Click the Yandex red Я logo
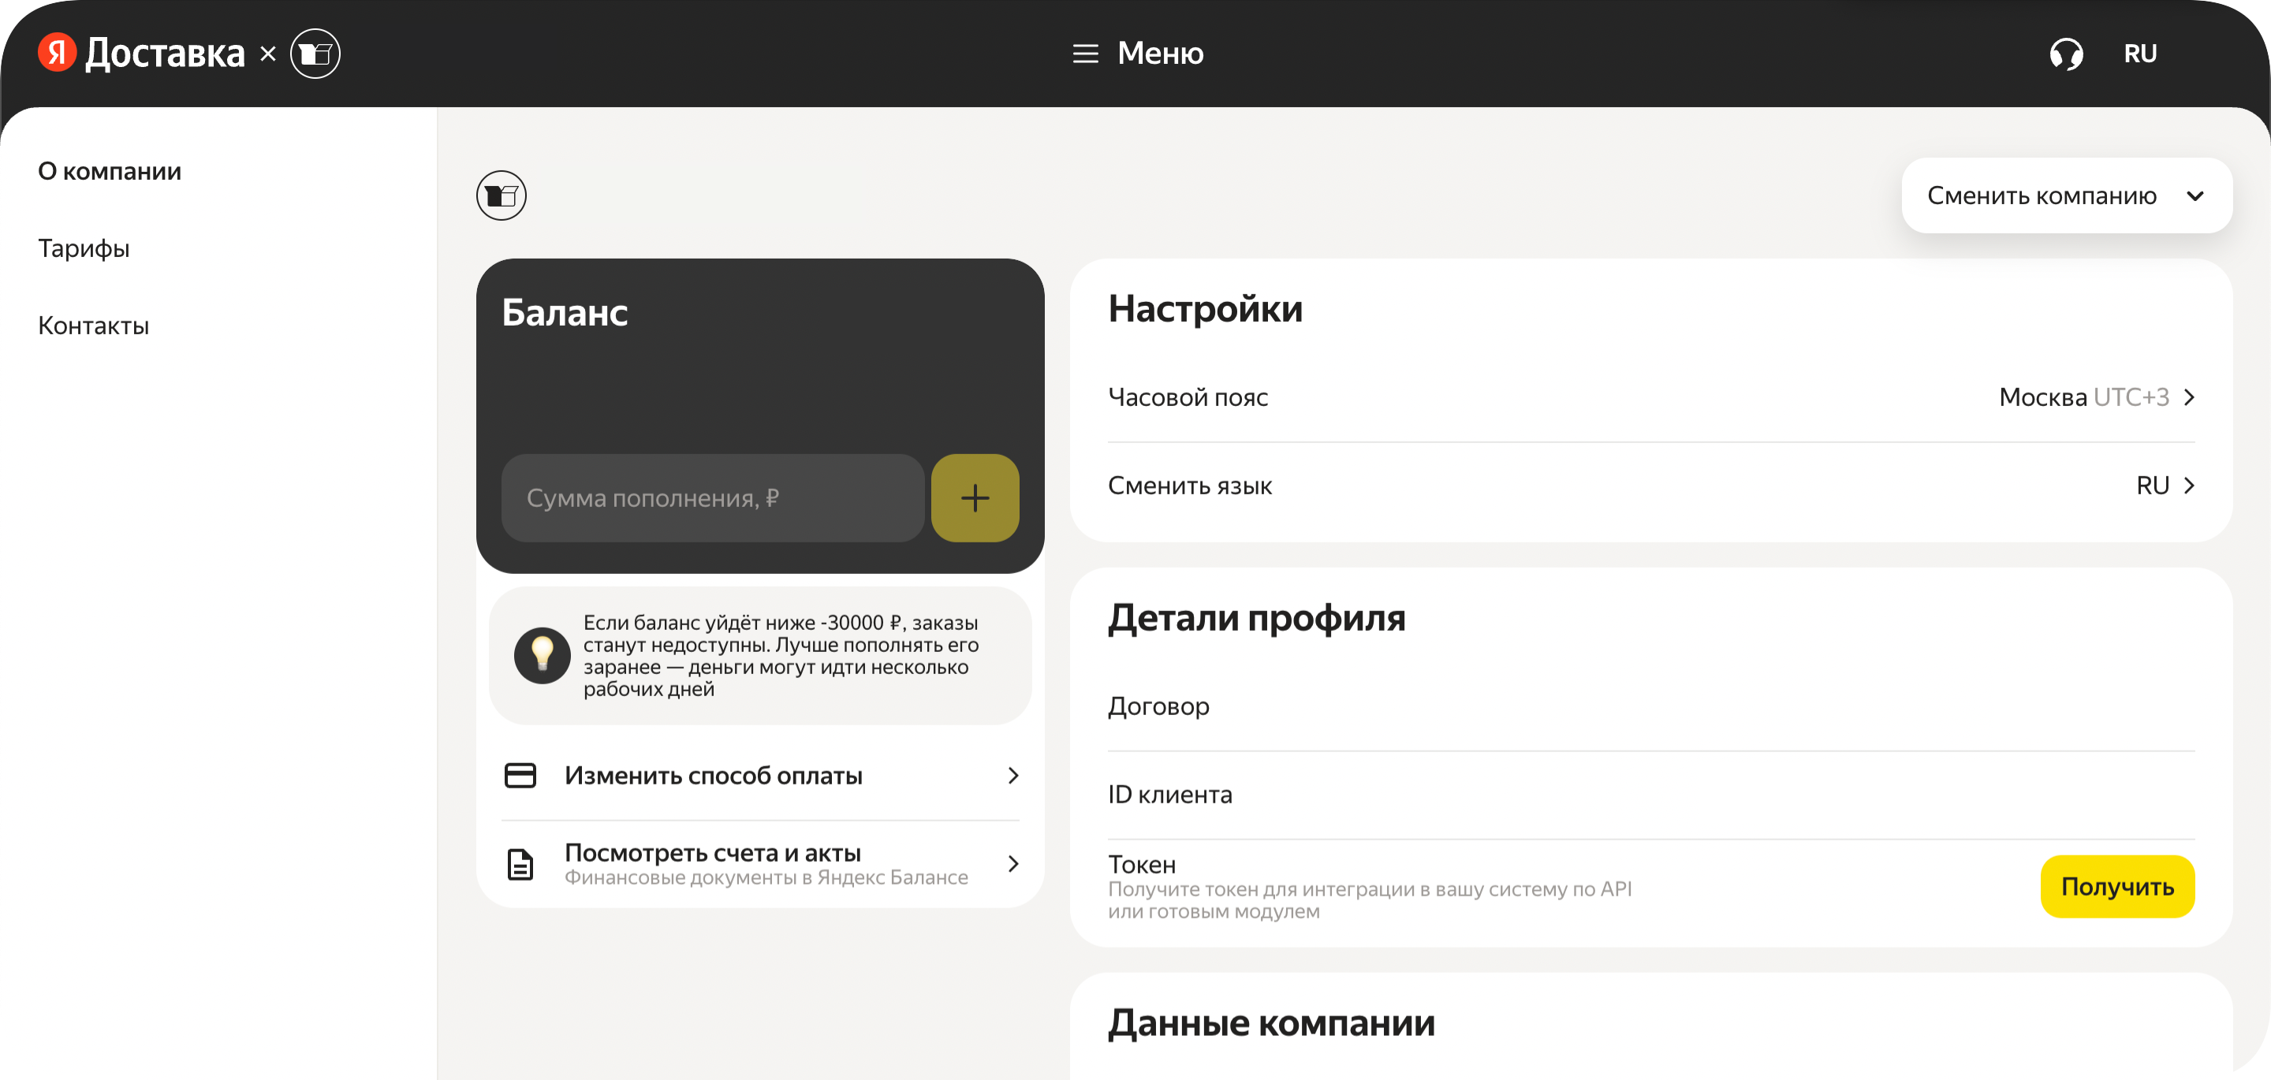 58,53
